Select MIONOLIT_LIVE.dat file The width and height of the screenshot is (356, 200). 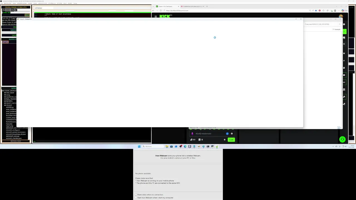[13, 136]
